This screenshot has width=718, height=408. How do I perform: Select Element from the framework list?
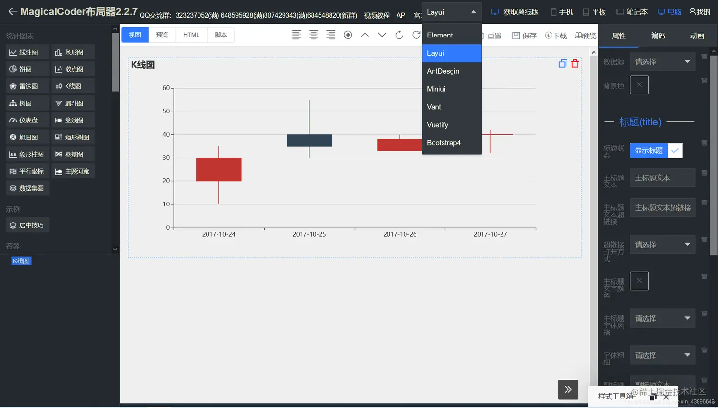(452, 35)
